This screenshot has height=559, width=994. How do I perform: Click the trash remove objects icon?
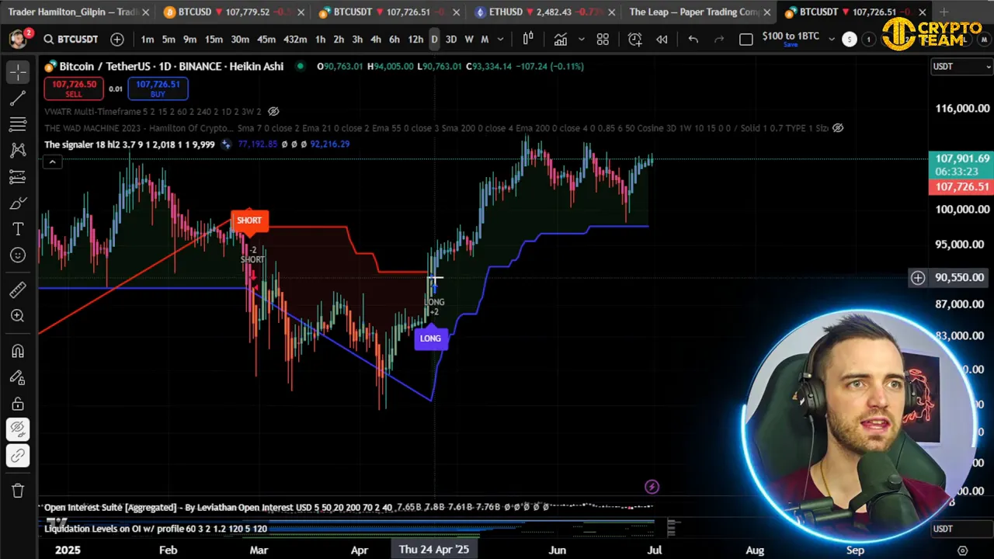18,491
